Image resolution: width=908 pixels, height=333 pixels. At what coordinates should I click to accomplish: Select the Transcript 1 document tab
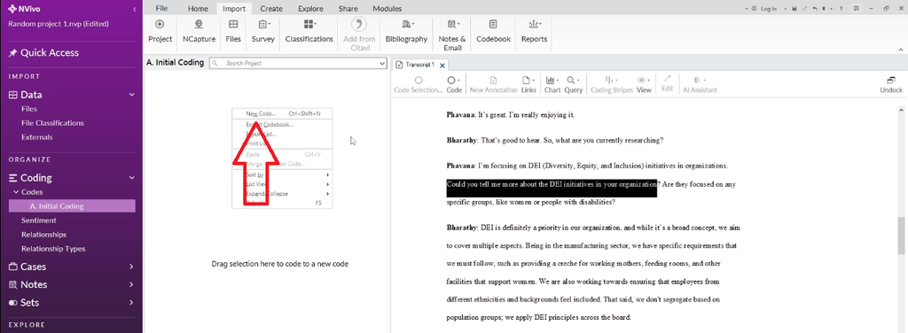pos(419,65)
